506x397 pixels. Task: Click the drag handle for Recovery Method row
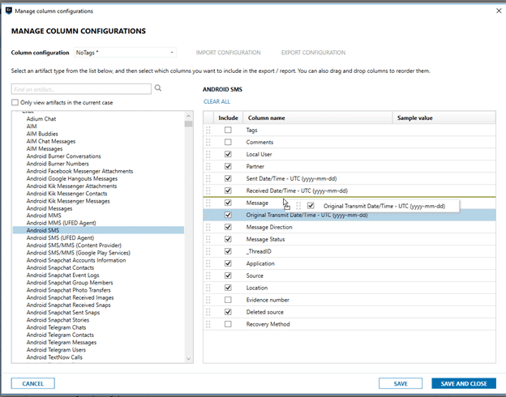(208, 324)
